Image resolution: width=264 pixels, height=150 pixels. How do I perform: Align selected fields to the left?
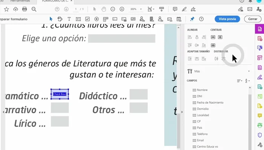tap(190, 37)
